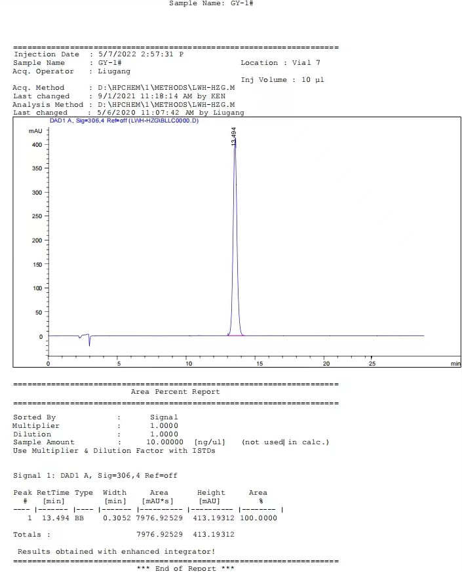Select the injection date '5/7/2022 2:57:31 P'
This screenshot has width=462, height=574.
coord(141,54)
